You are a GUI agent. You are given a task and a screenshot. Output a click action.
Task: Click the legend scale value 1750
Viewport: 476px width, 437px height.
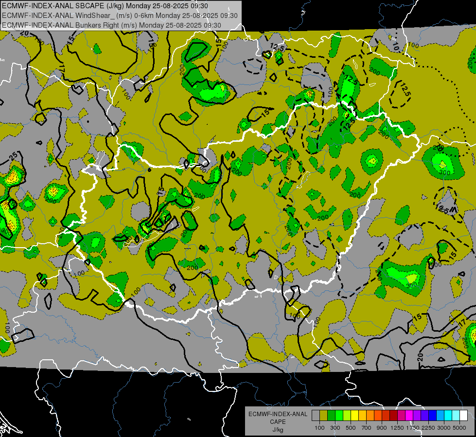click(x=413, y=428)
